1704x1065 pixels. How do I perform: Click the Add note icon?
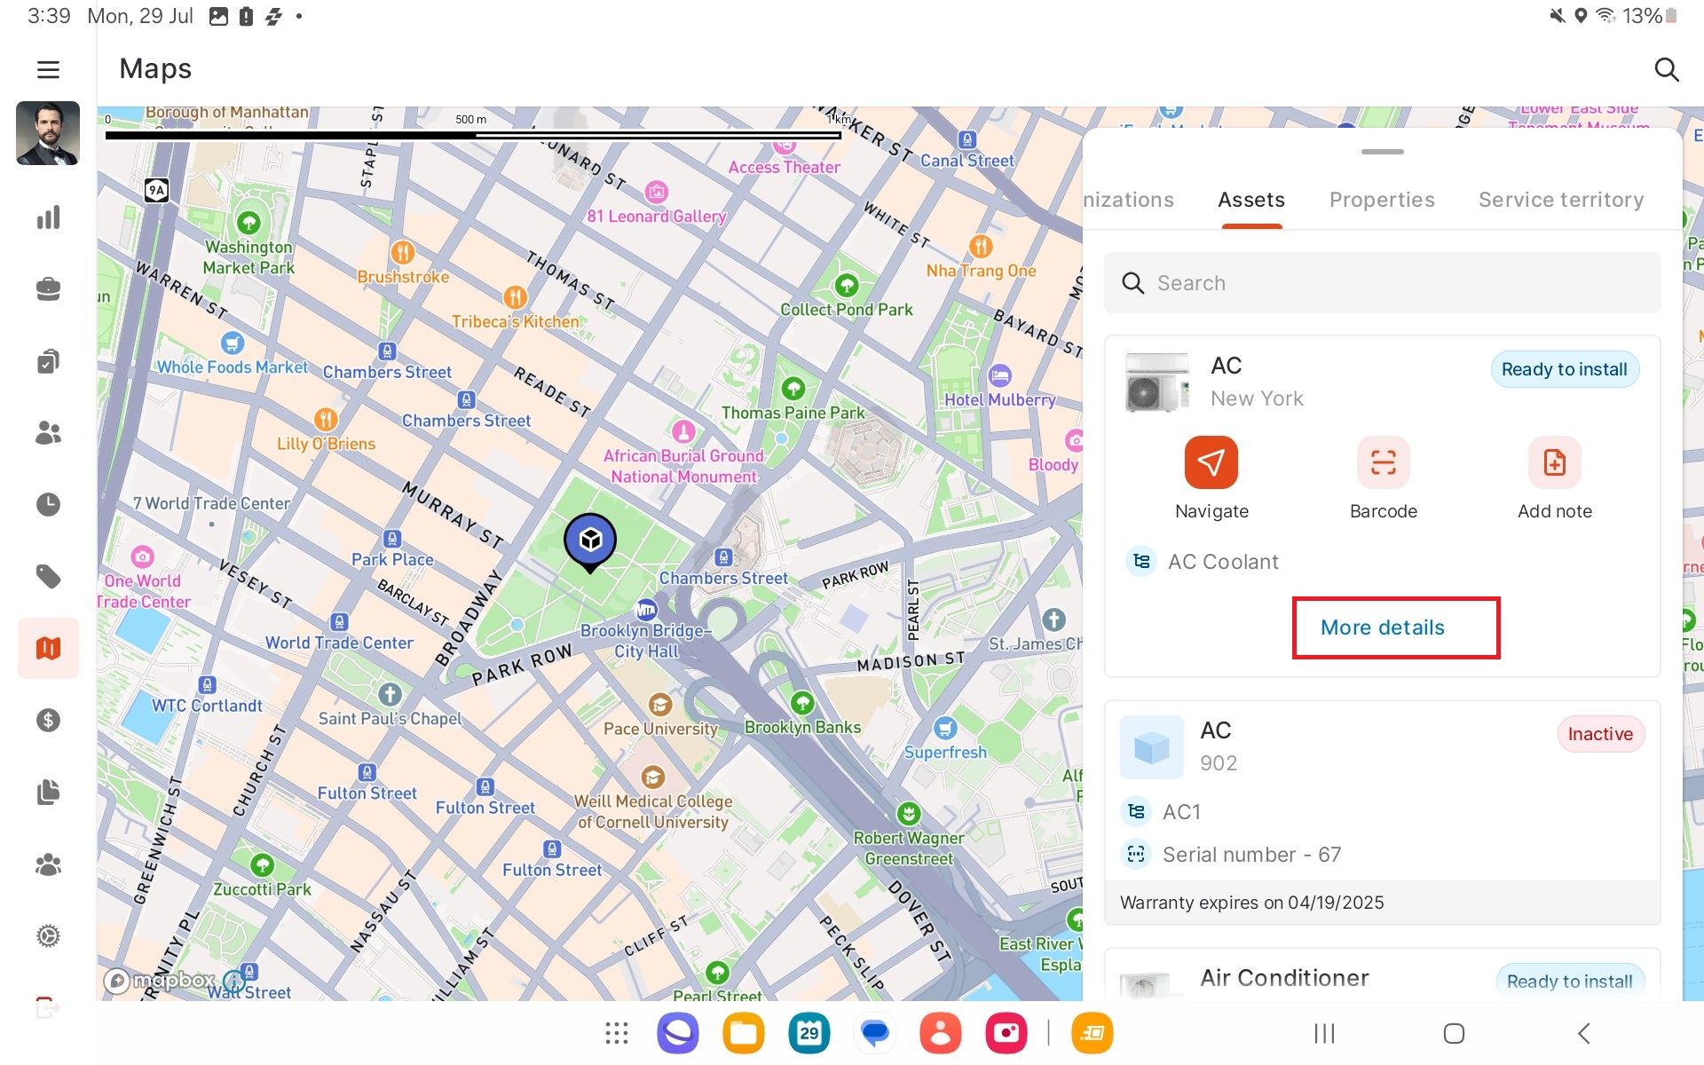1554,462
